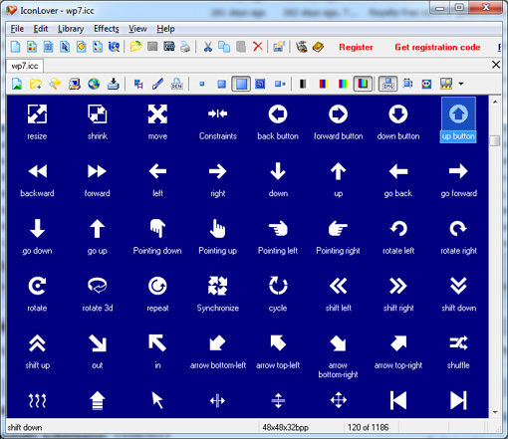Viewport: 508px width, 439px height.
Task: Switch to the wp7.icc tab
Action: 25,66
